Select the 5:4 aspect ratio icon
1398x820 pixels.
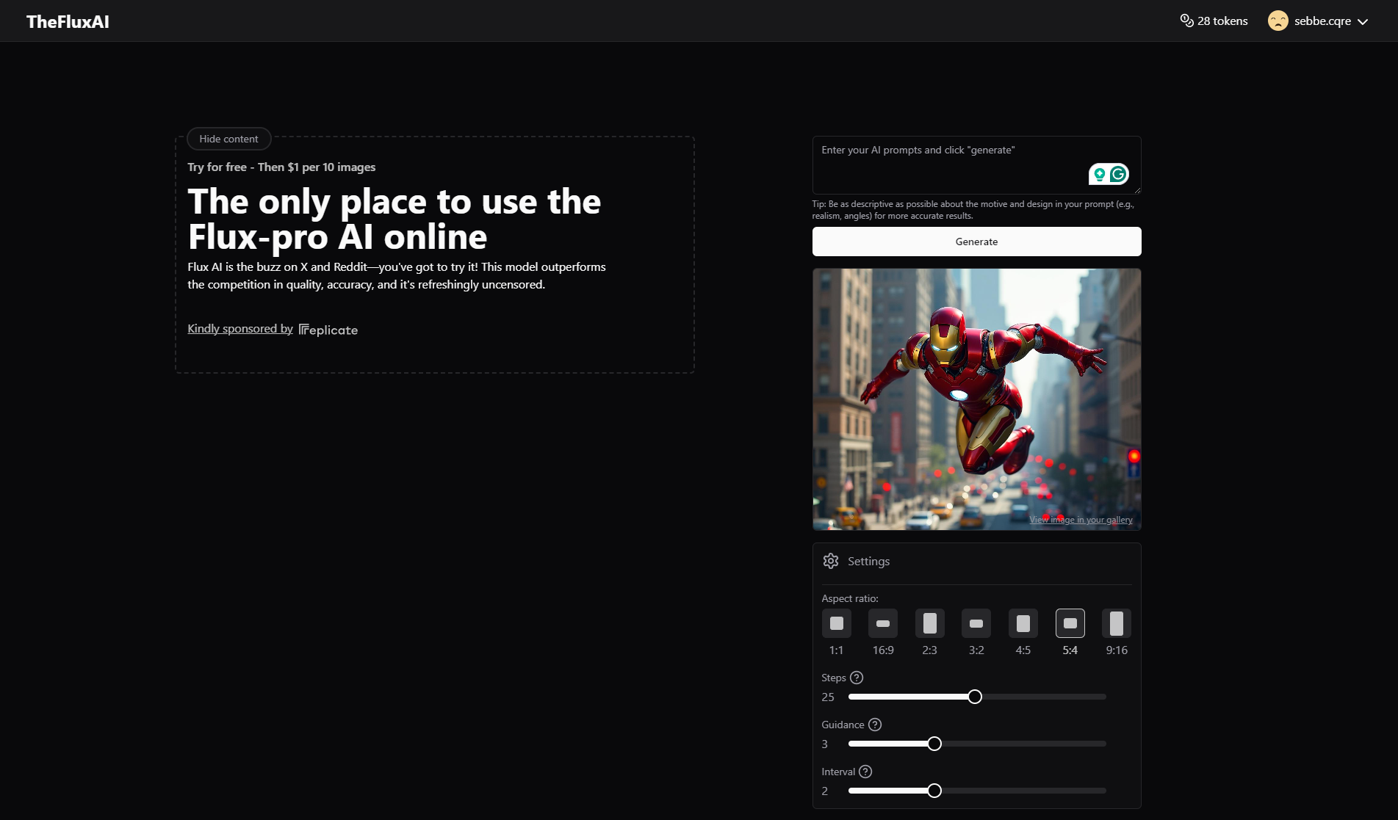tap(1070, 623)
